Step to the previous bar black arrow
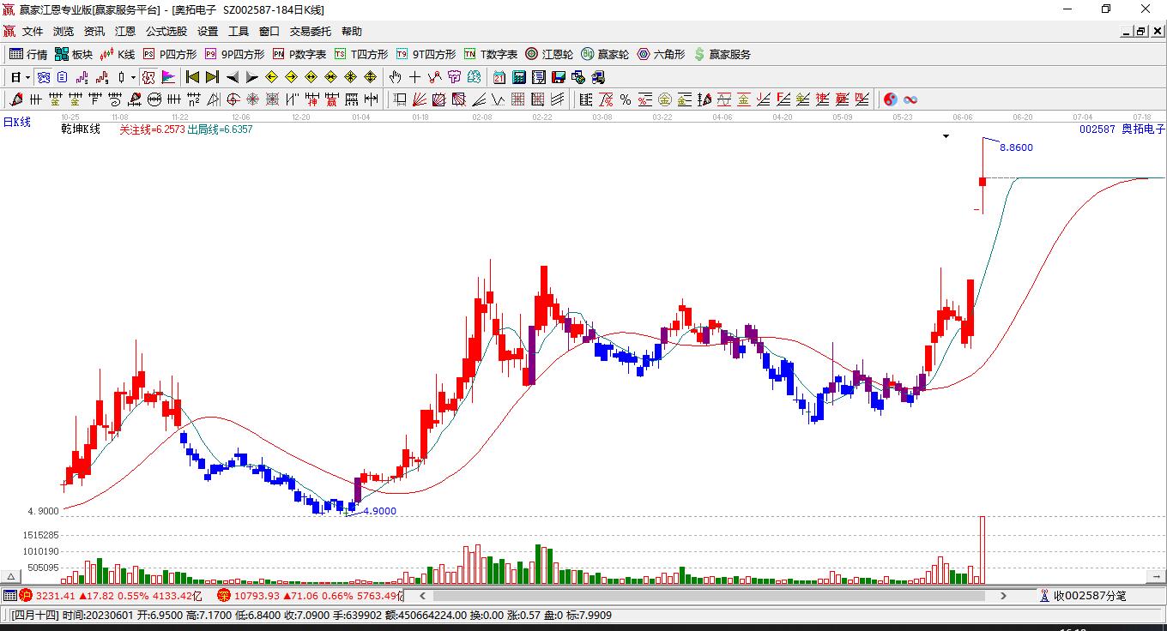This screenshot has height=631, width=1167. click(233, 77)
